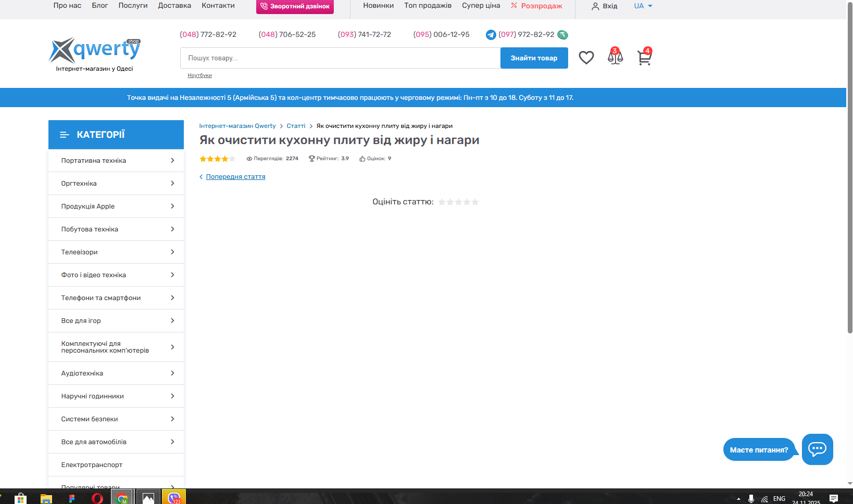Open the wishlist heart icon
Image resolution: width=853 pixels, height=504 pixels.
click(x=586, y=58)
